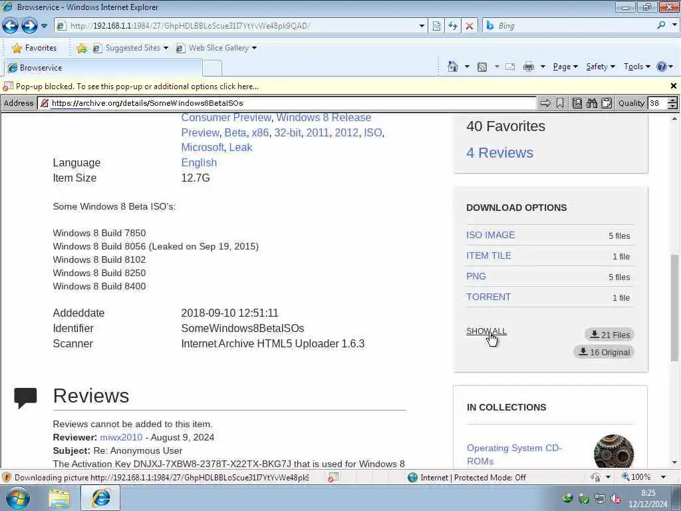Download all 21 Files button

pyautogui.click(x=609, y=335)
